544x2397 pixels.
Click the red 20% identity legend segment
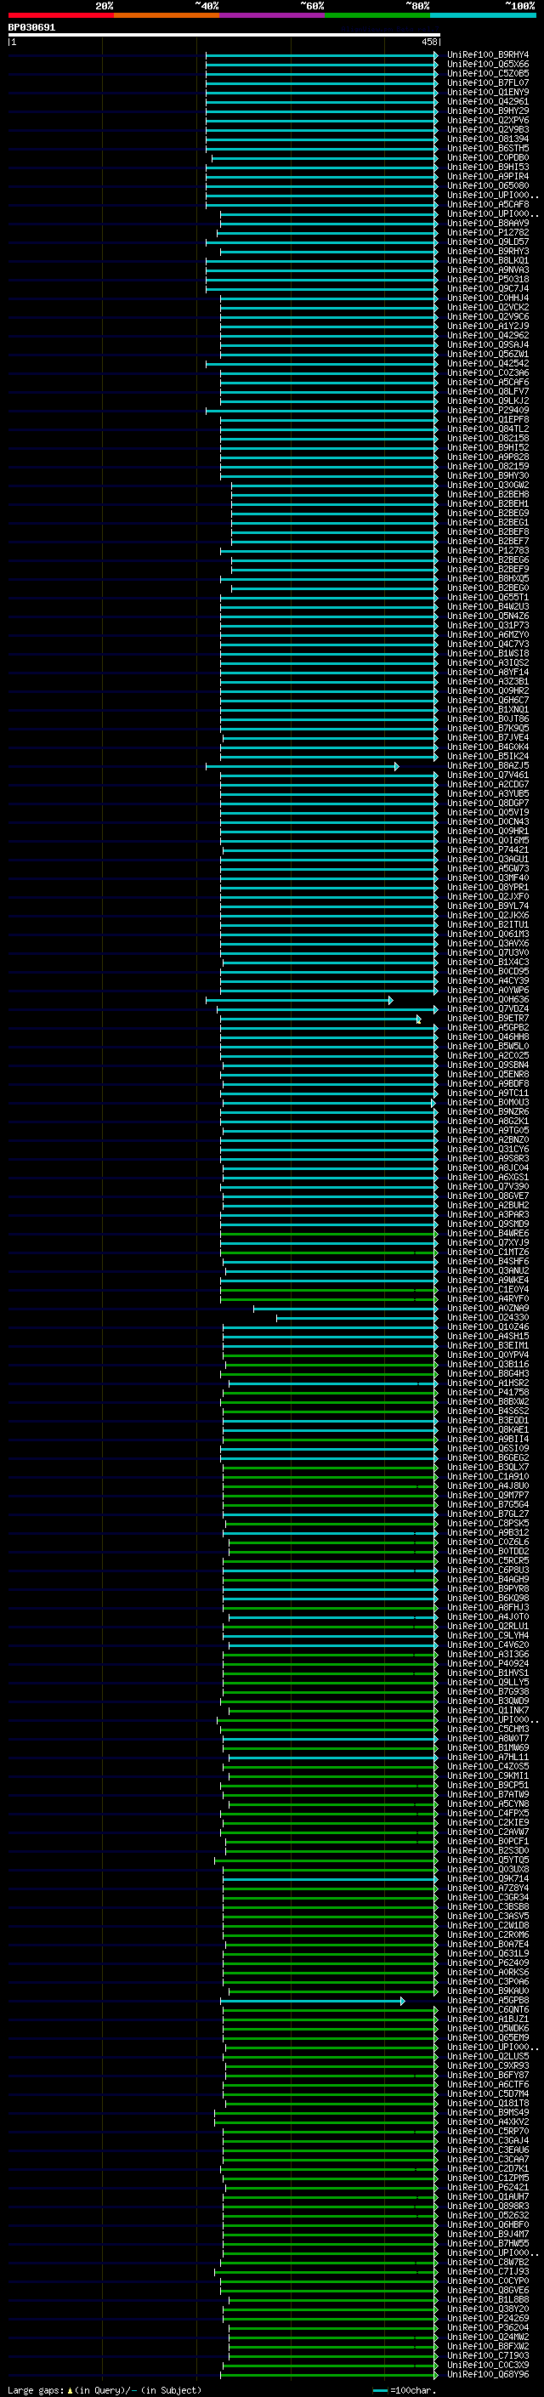click(60, 15)
